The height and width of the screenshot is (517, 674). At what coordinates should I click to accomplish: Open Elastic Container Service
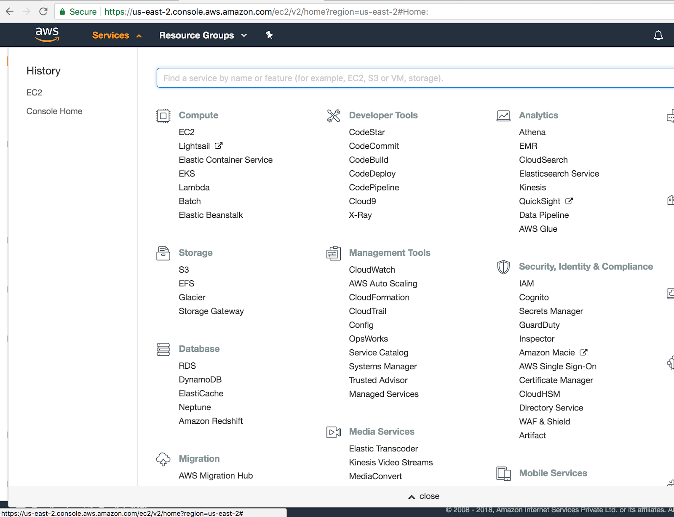226,160
